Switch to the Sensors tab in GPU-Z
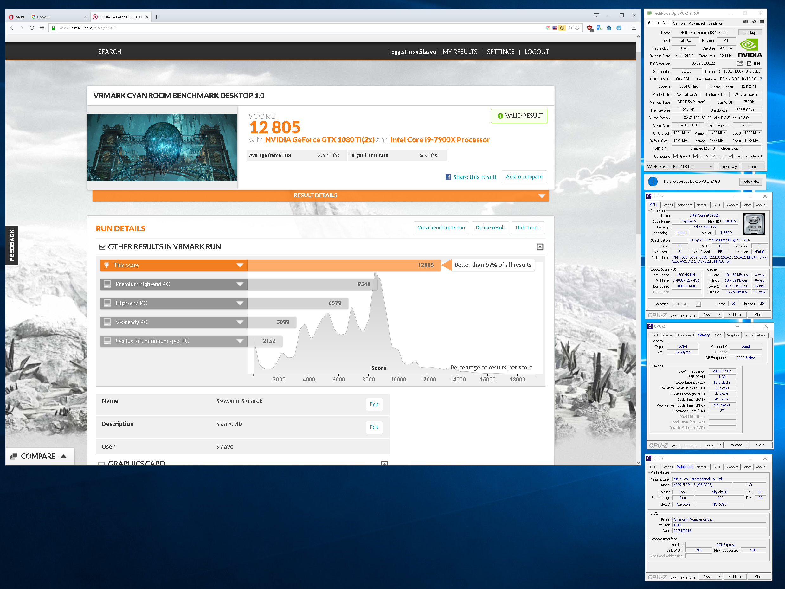Viewport: 785px width, 589px height. [x=679, y=23]
